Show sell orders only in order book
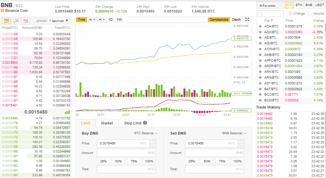The width and height of the screenshot is (326, 178). 25,21
